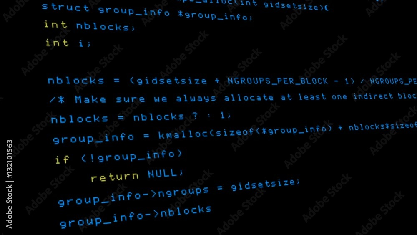The height and width of the screenshot is (235, 417).
Task: Click the '*group_info;' pointer declaration
Action: (215, 15)
